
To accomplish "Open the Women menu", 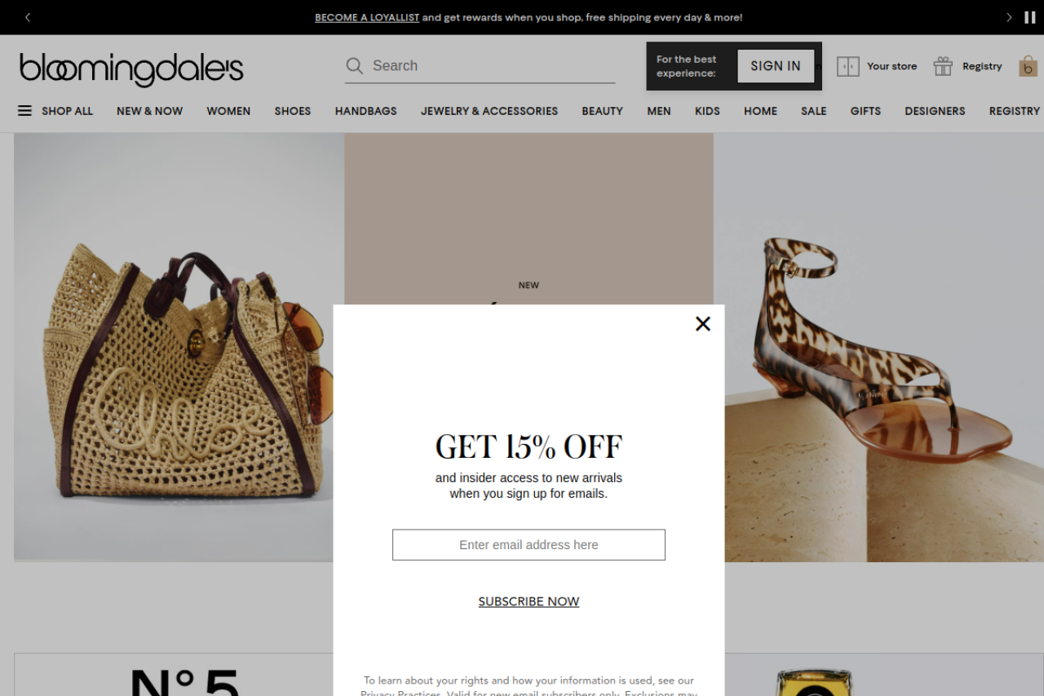I will (228, 111).
